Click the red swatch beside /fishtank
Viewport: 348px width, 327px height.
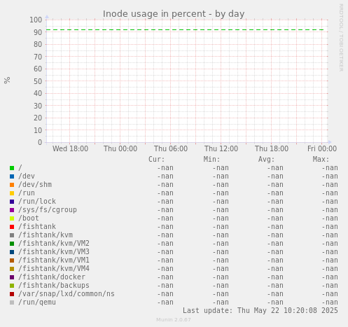[12, 227]
